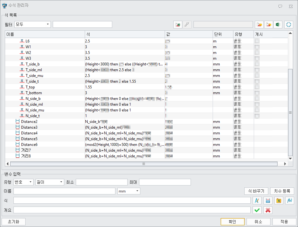Open the 유형 dropdown showing 번호
The height and width of the screenshot is (227, 298).
24,182
